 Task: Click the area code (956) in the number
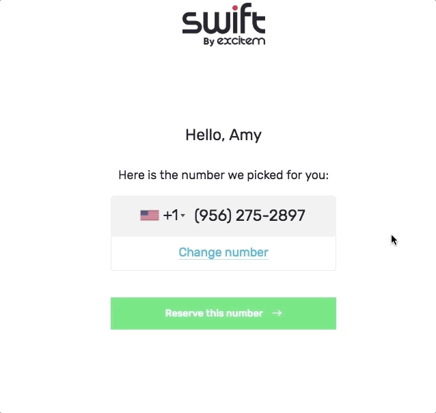coord(213,215)
